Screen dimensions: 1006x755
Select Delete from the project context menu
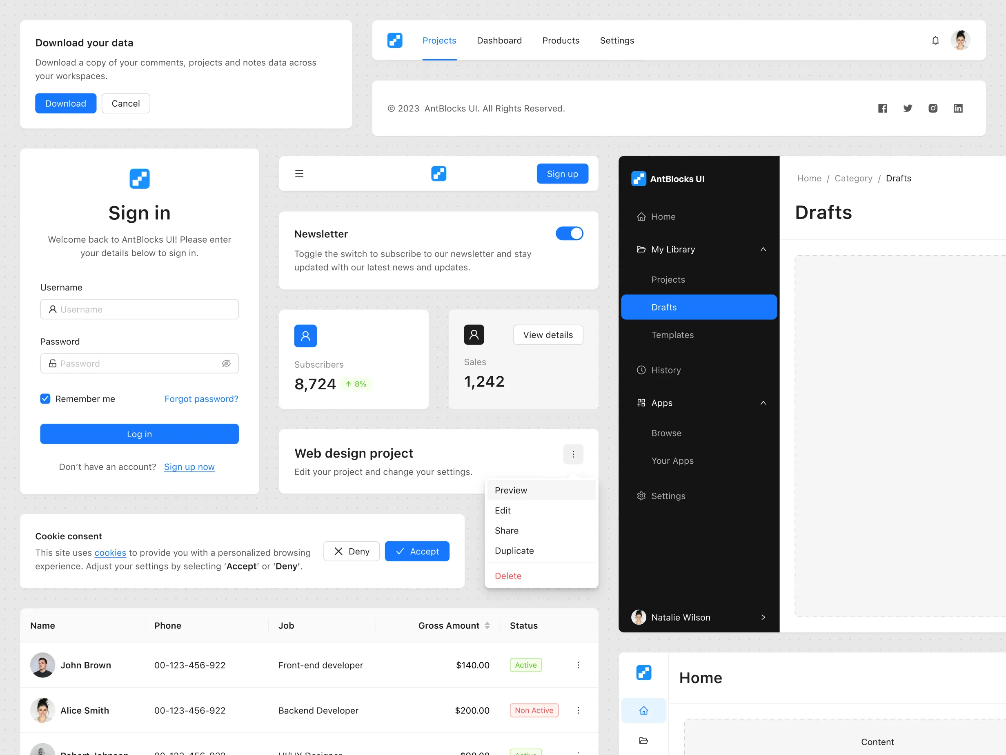(x=508, y=575)
